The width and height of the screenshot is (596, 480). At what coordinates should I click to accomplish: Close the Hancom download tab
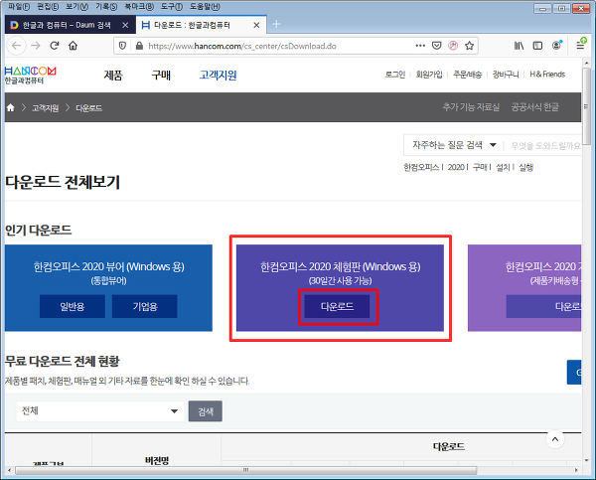pos(256,25)
